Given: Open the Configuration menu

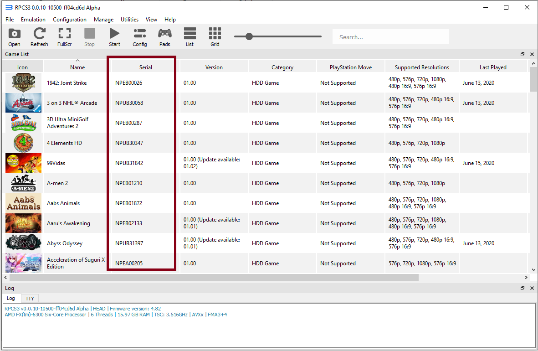Looking at the screenshot, I should point(70,20).
